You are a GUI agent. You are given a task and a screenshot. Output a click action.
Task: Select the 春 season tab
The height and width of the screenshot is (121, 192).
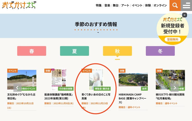click(32, 51)
